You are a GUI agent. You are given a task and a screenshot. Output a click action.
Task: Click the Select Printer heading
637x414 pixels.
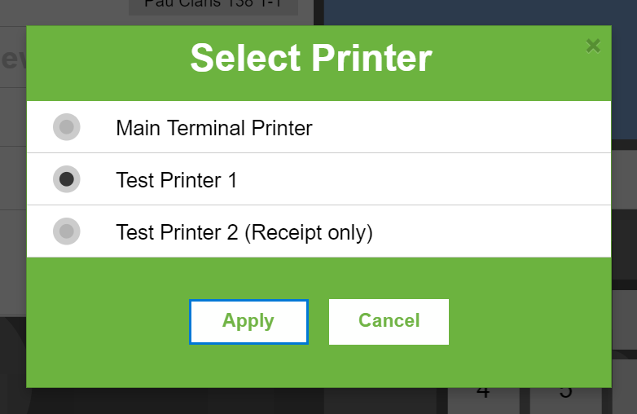click(x=311, y=59)
